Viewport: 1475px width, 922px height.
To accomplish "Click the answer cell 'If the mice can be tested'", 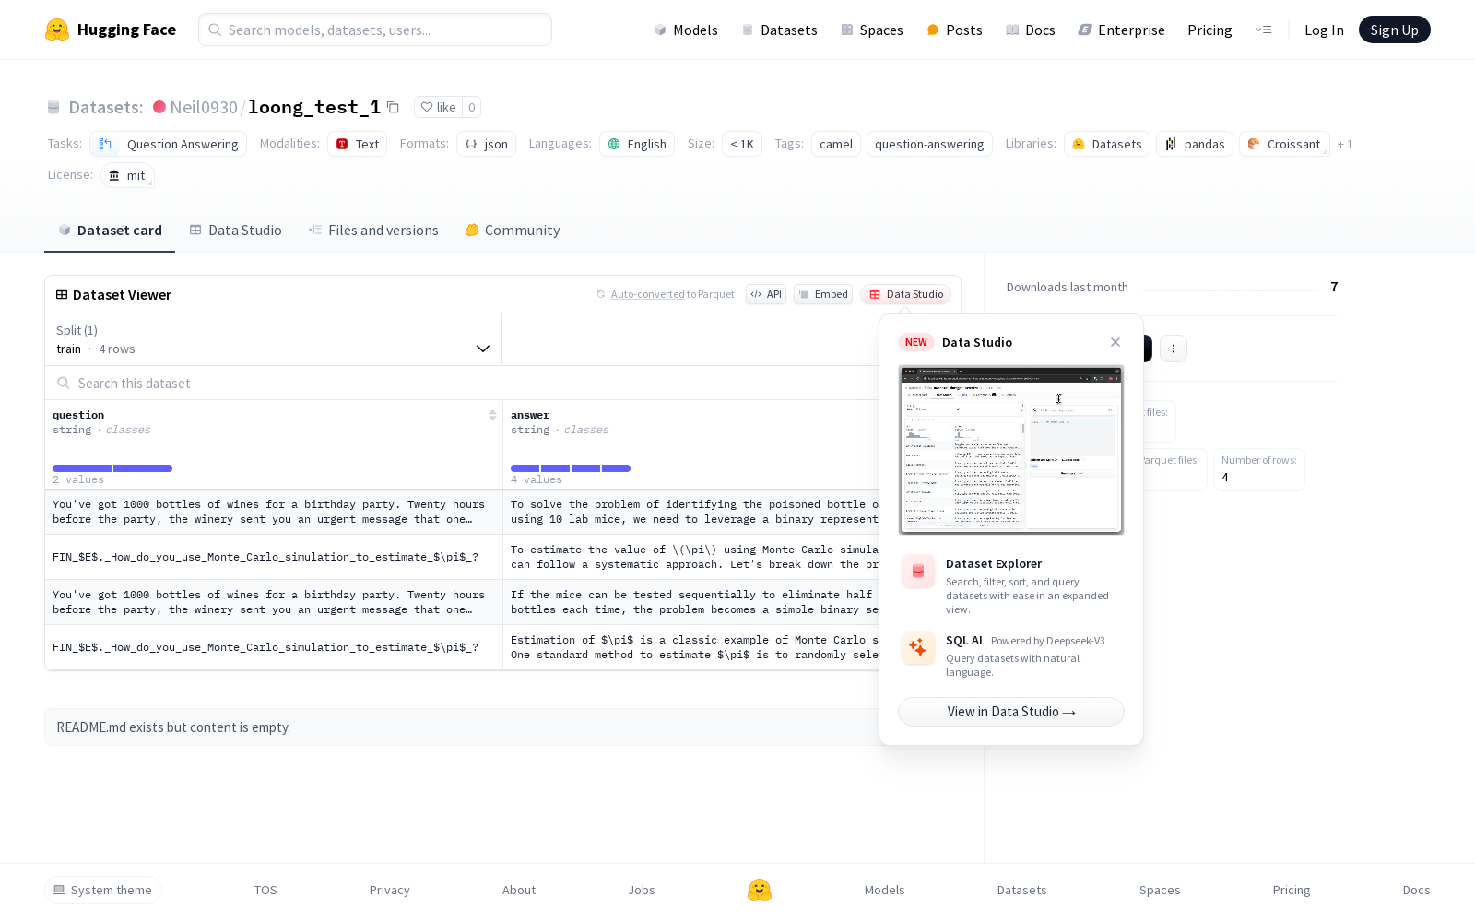I will 691,602.
